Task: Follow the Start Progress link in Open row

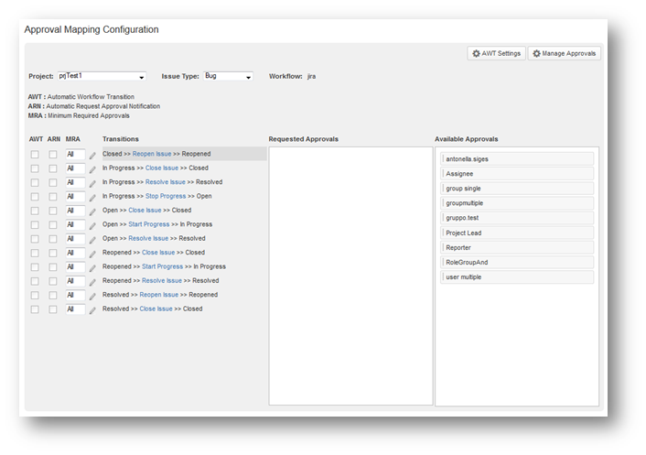Action: click(x=148, y=224)
